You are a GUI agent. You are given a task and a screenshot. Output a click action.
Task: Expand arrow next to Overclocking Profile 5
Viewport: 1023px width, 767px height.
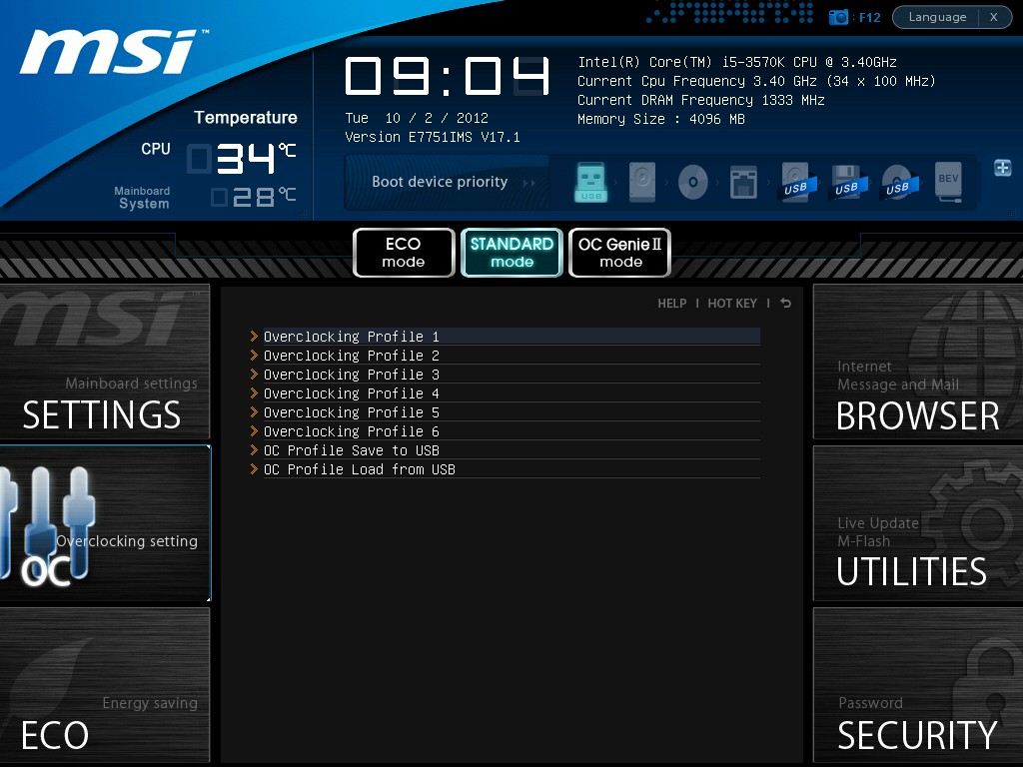[255, 411]
